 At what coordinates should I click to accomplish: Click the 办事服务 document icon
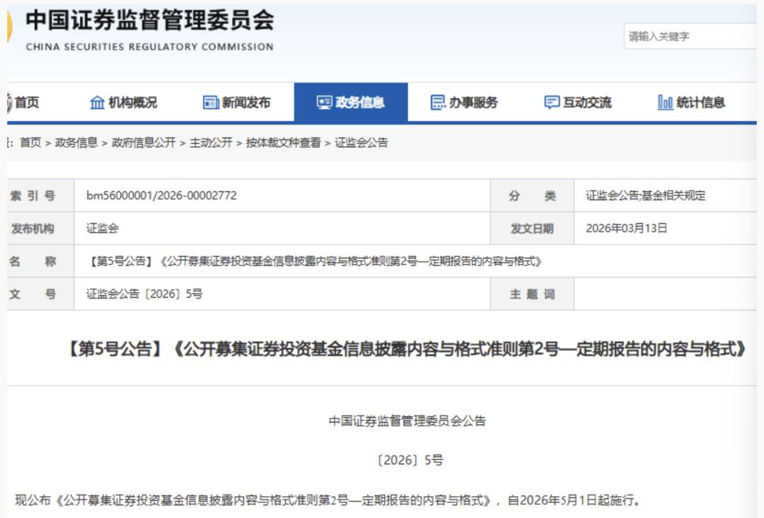[438, 103]
